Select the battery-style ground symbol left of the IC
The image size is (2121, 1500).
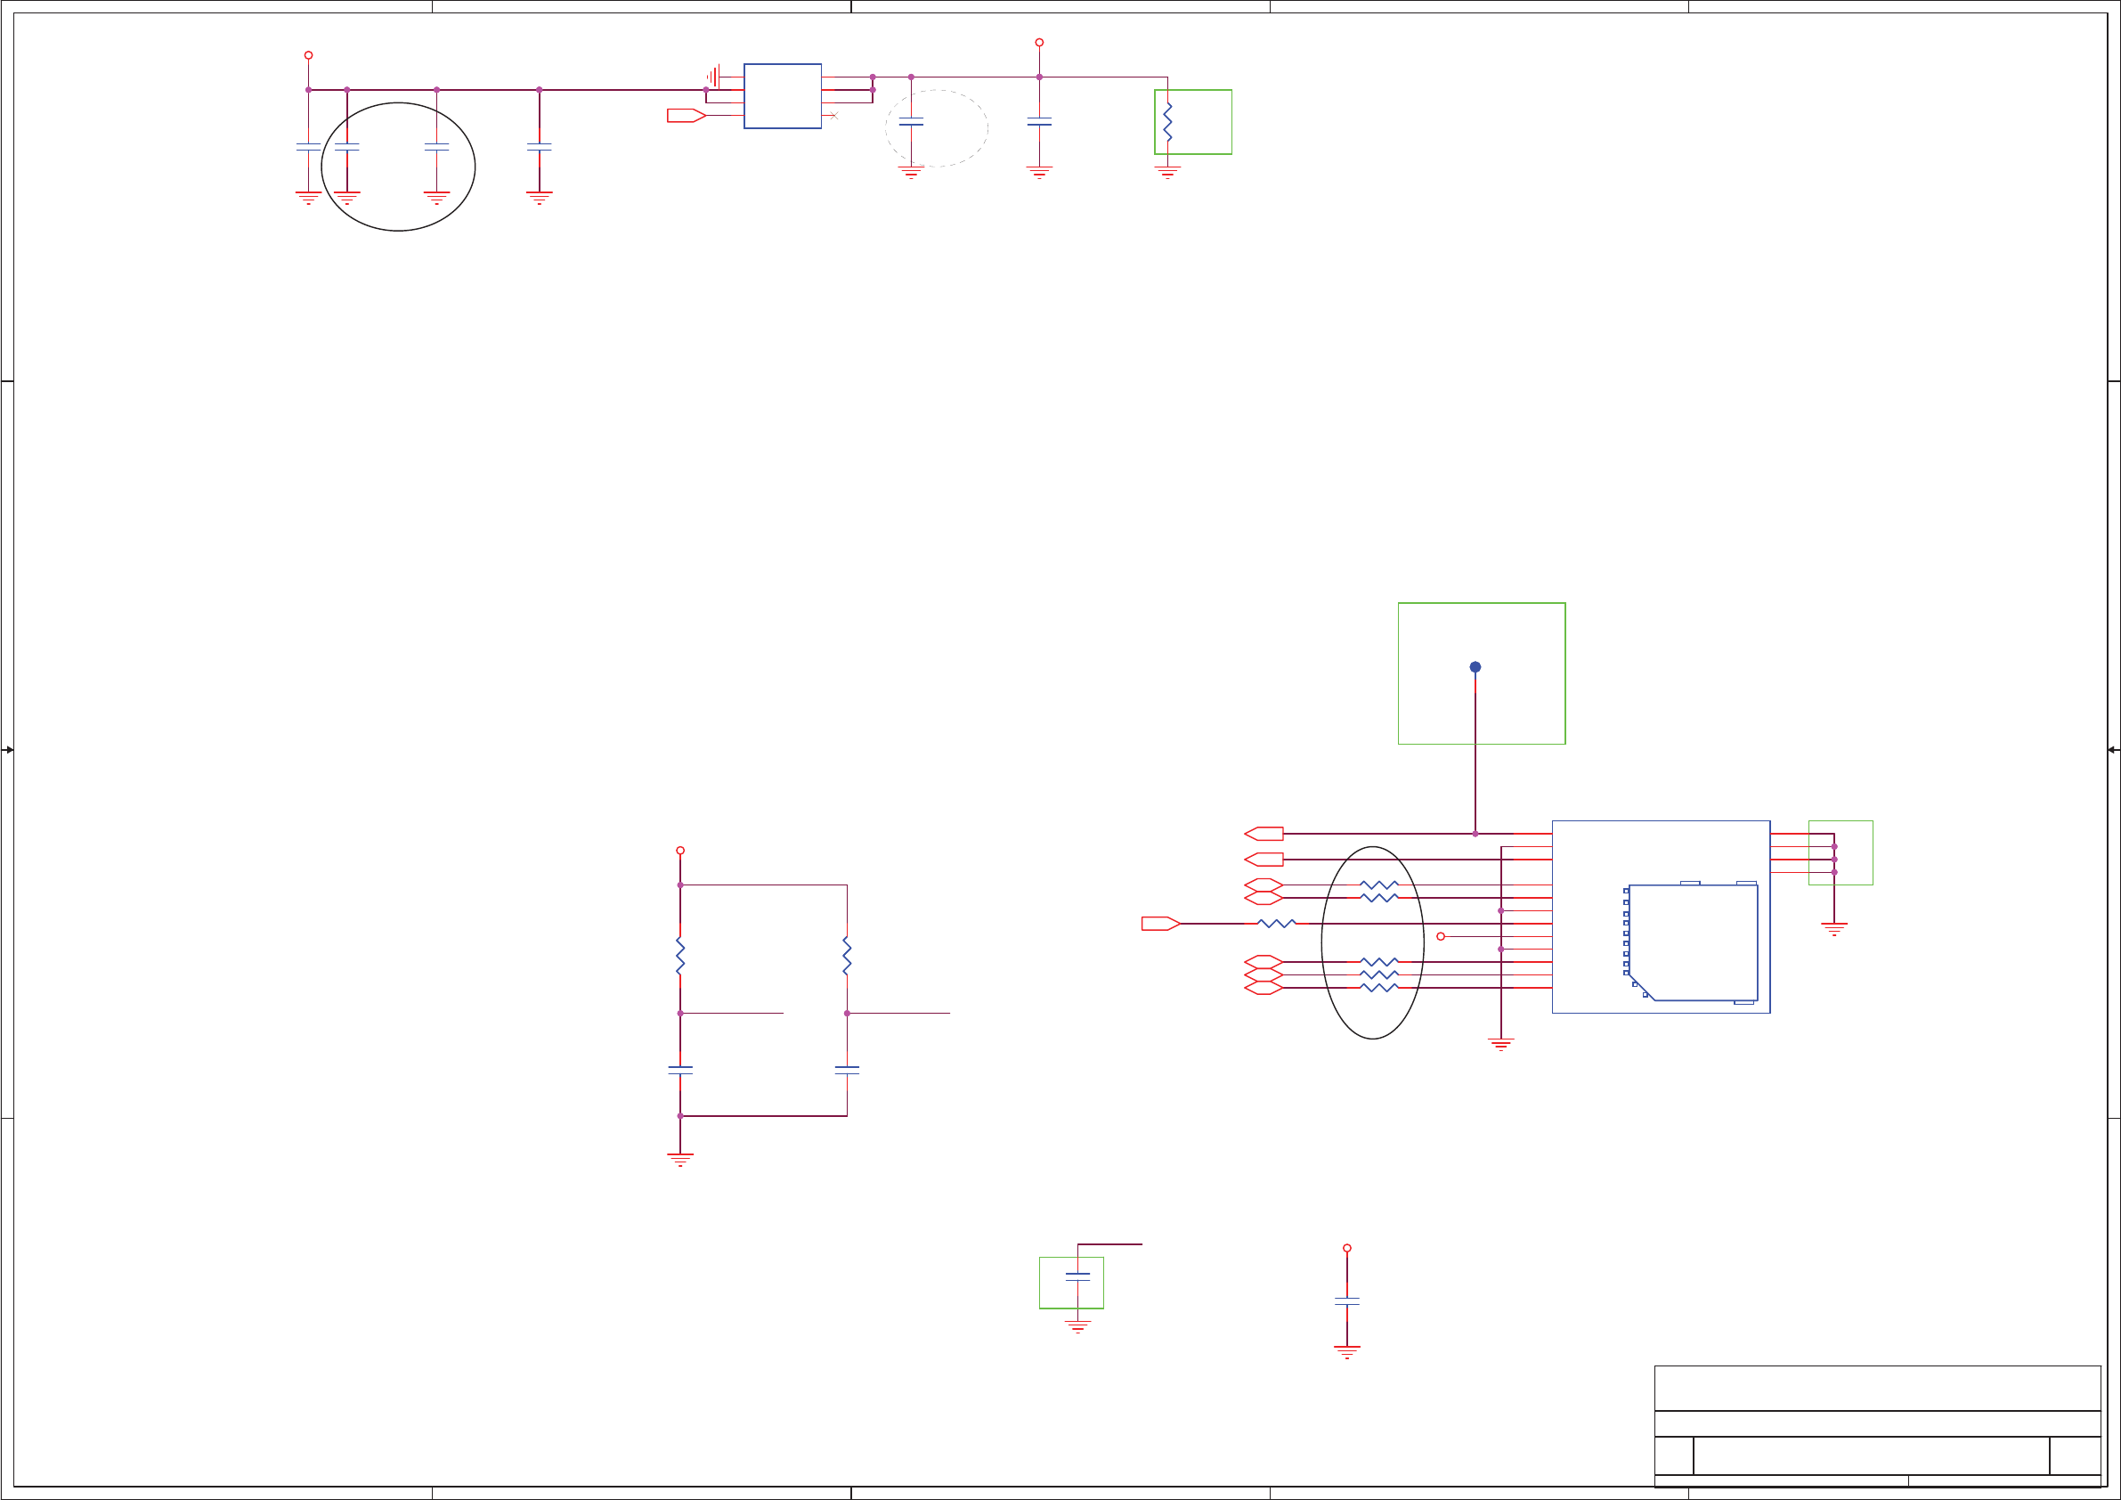[x=714, y=77]
